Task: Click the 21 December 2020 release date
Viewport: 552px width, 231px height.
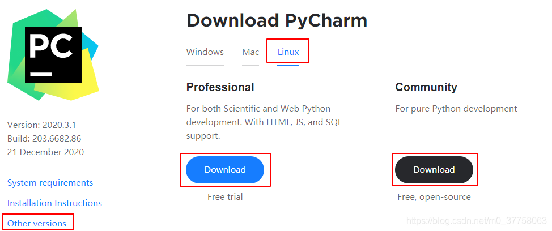Action: pos(45,152)
